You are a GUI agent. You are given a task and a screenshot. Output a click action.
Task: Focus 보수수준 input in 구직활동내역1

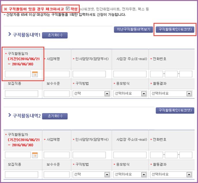click(x=56, y=94)
